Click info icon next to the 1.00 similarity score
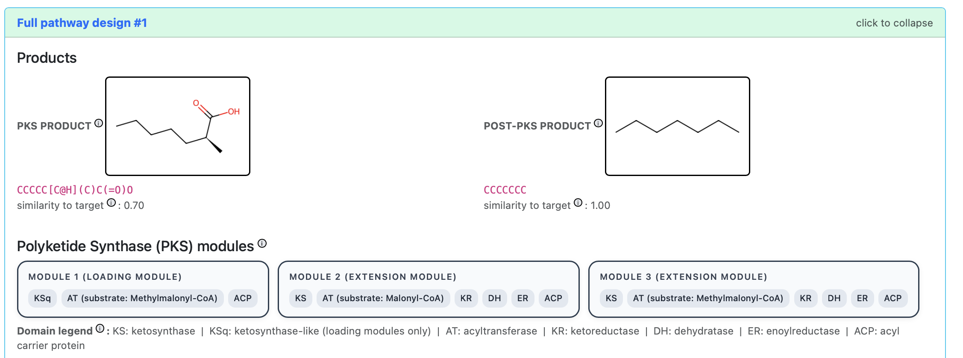 (x=578, y=204)
